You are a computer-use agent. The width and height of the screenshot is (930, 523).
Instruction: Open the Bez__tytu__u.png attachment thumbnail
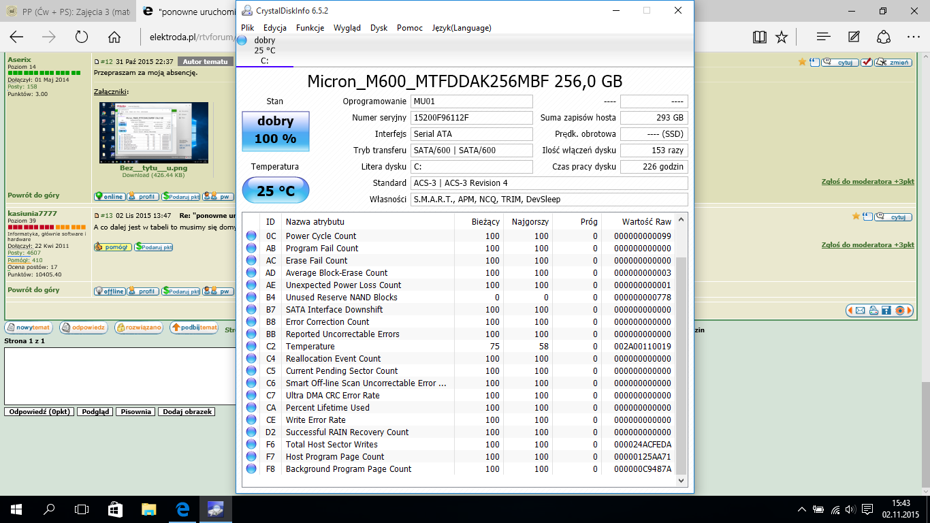click(153, 133)
